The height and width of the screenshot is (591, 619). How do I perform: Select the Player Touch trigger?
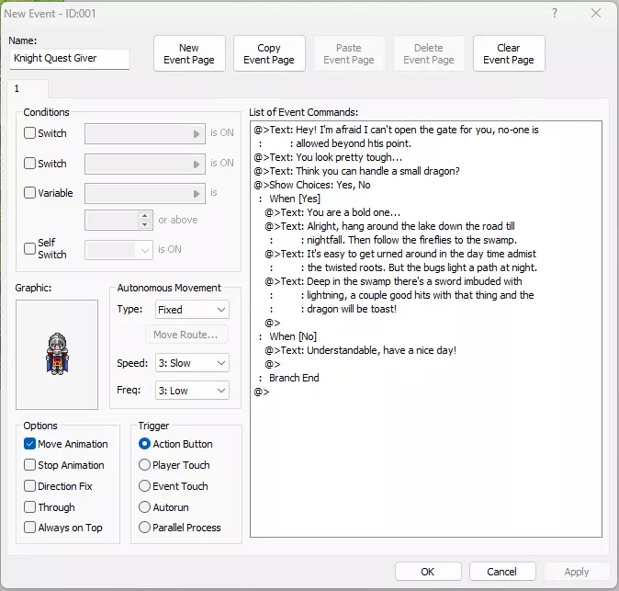point(145,465)
